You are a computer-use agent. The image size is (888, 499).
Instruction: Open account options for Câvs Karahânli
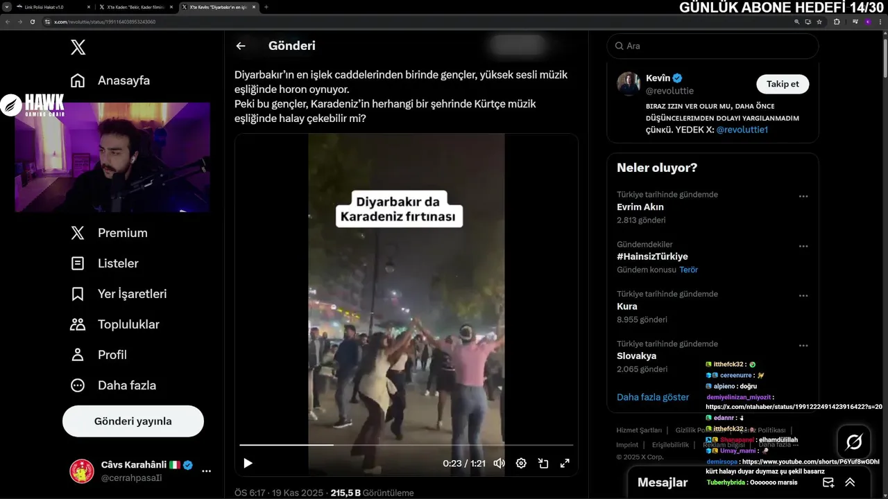pyautogui.click(x=206, y=471)
